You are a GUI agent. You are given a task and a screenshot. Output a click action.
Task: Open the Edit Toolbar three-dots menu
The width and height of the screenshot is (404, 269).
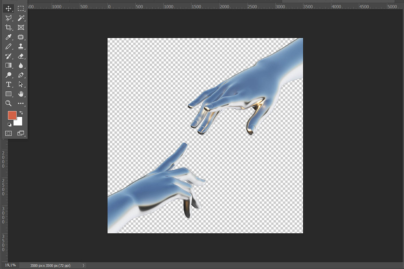[x=21, y=103]
